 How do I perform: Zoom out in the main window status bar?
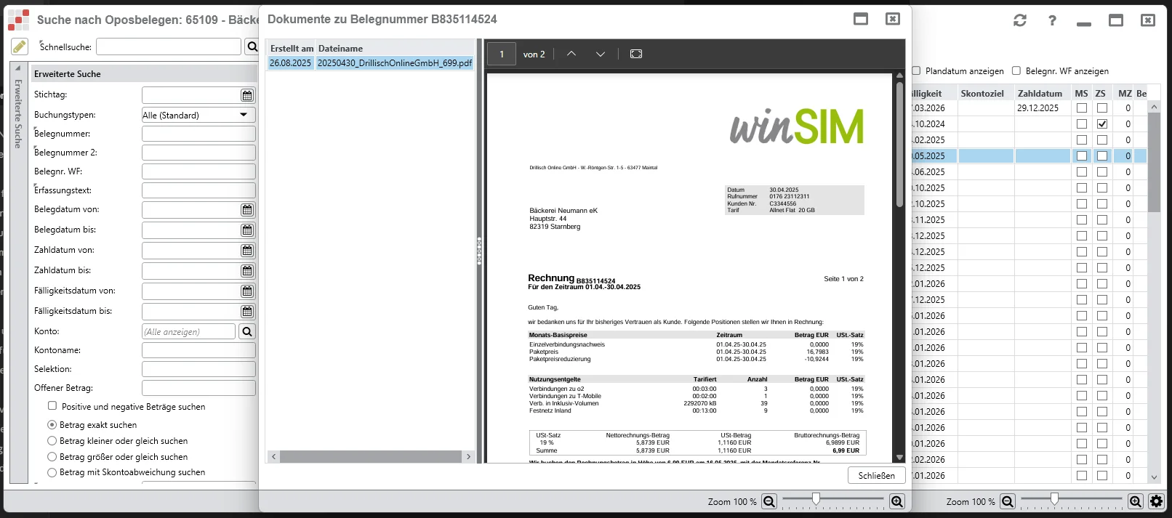click(x=1008, y=501)
